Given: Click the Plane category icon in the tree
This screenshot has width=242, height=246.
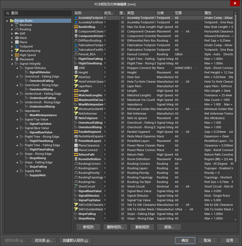Looking at the screenshot, I should point(17,42).
